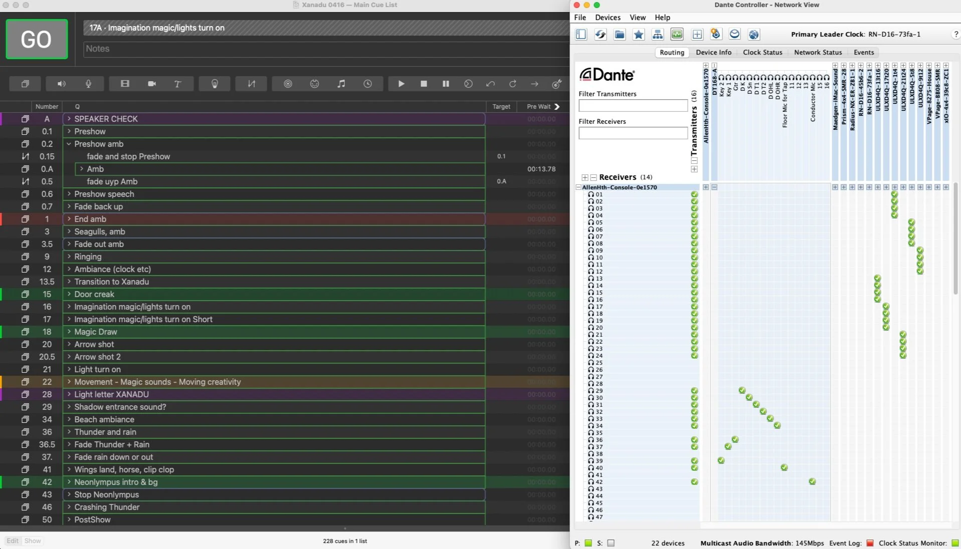Image resolution: width=961 pixels, height=549 pixels.
Task: Toggle Key 1 subscription on receiver 37
Action: tap(728, 446)
